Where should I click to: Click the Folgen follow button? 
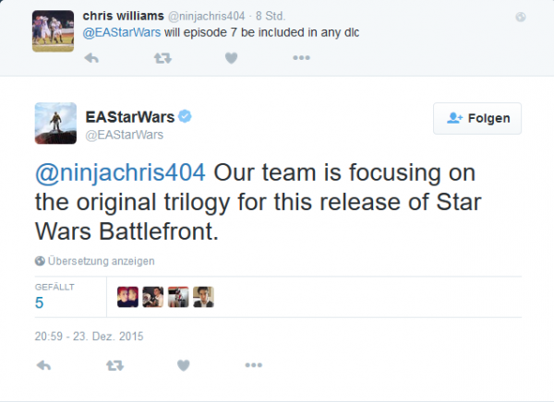click(x=477, y=118)
